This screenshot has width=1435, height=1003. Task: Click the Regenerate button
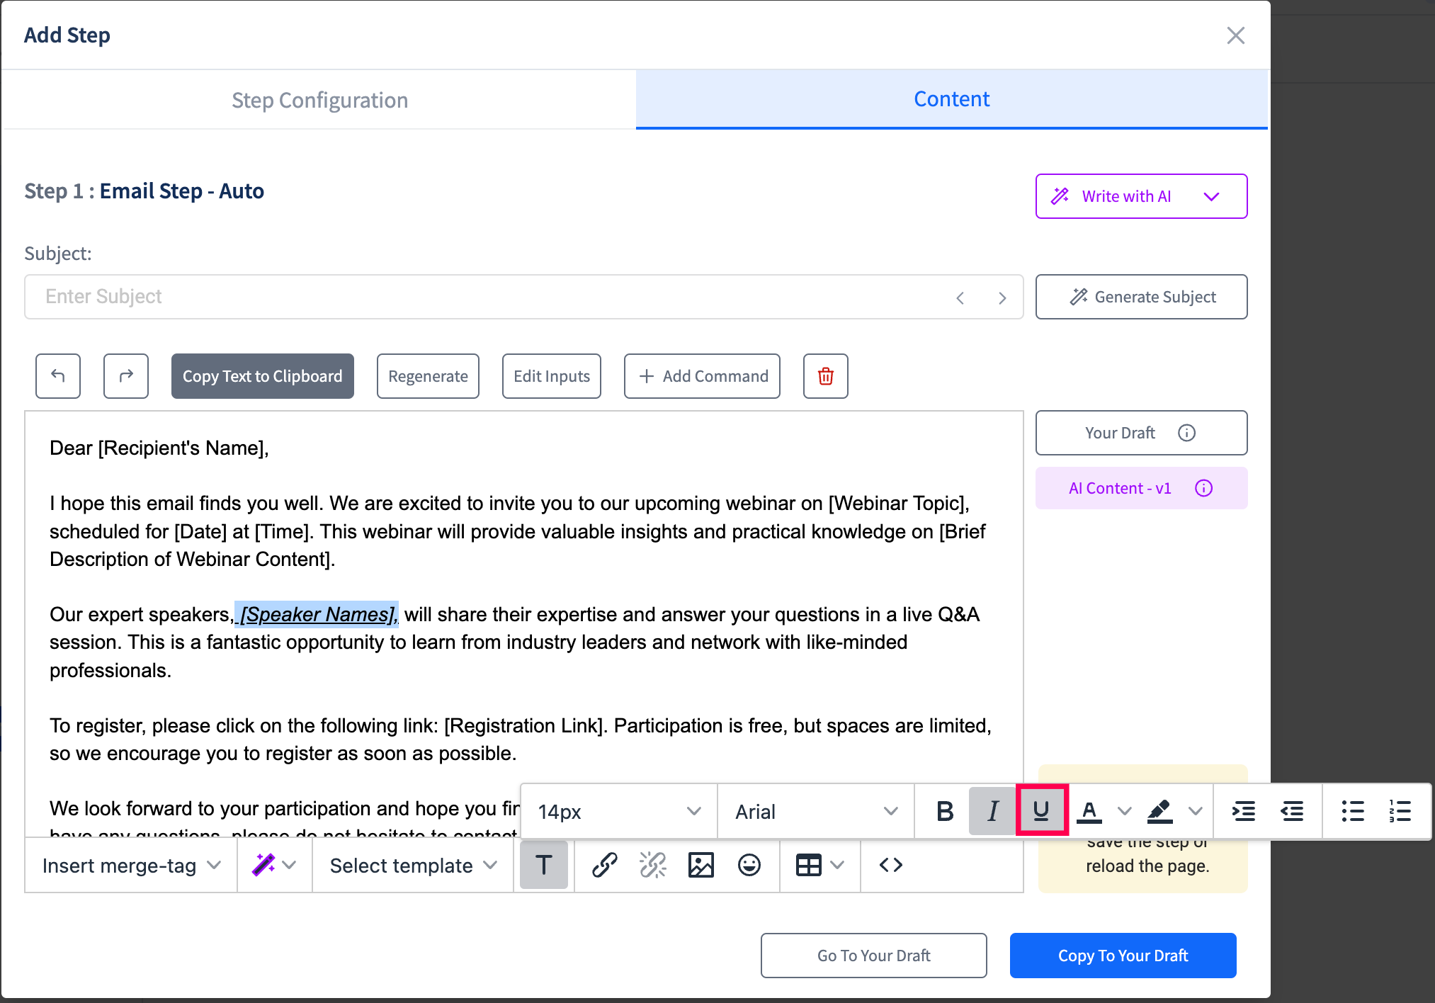[429, 376]
